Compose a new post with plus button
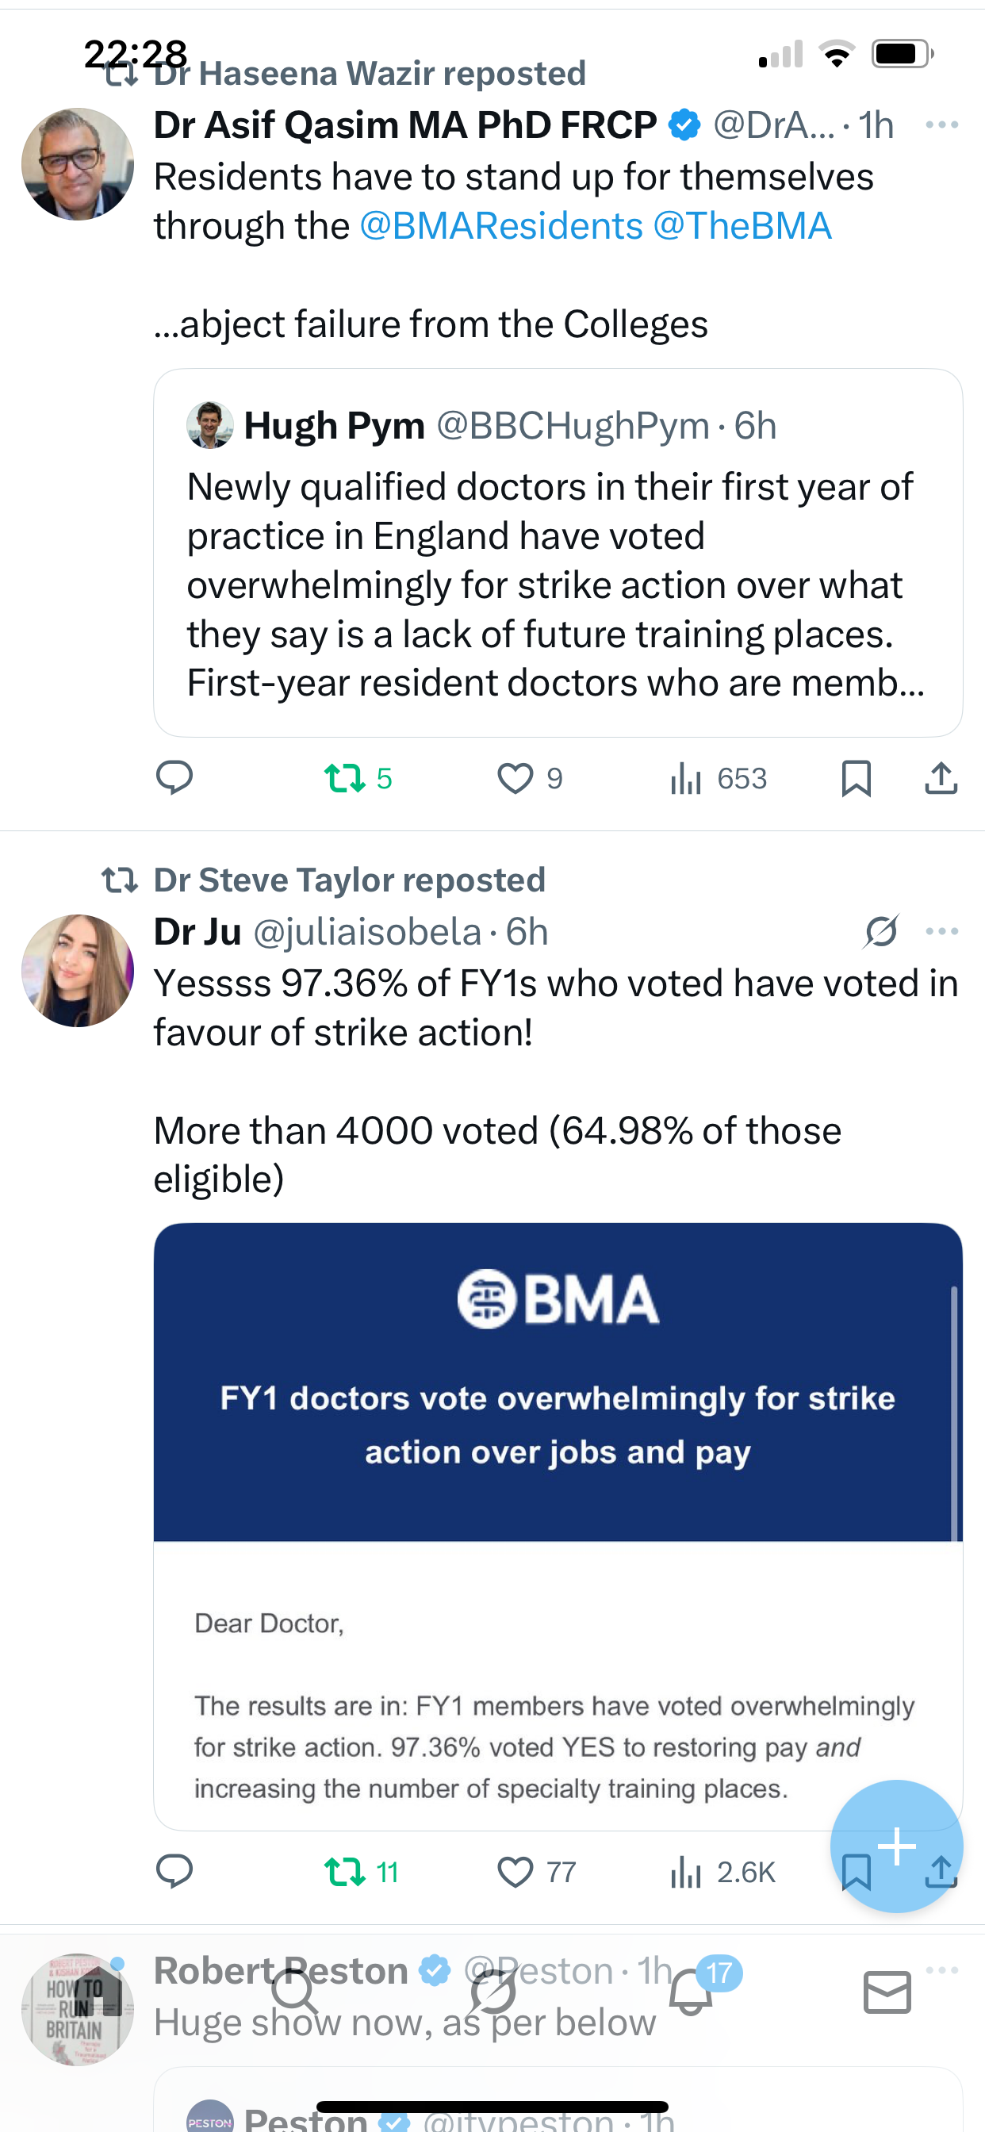 coord(895,1846)
